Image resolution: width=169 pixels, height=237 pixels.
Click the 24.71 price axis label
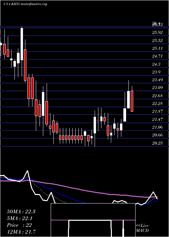pyautogui.click(x=157, y=56)
